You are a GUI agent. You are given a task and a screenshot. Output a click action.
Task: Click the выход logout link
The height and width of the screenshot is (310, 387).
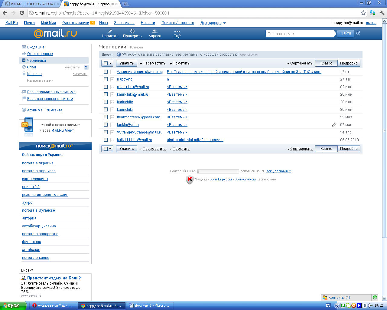click(x=371, y=23)
